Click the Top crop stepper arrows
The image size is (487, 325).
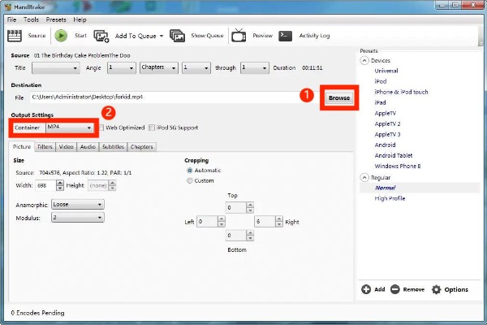pyautogui.click(x=250, y=207)
